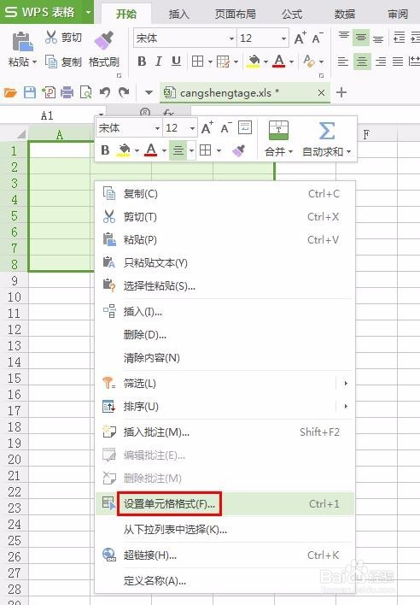Choose 删除(D)... in the context menu
Viewport: 420px width, 605px height.
tap(225, 334)
